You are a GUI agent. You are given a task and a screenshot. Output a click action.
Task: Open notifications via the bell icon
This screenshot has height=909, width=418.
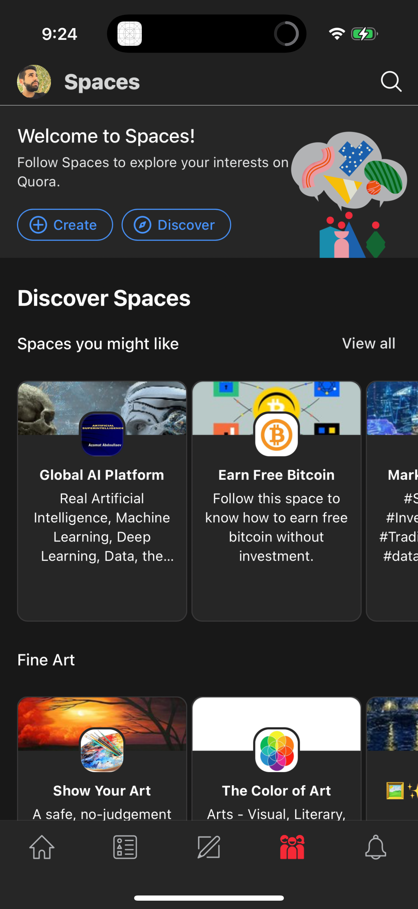click(x=376, y=848)
